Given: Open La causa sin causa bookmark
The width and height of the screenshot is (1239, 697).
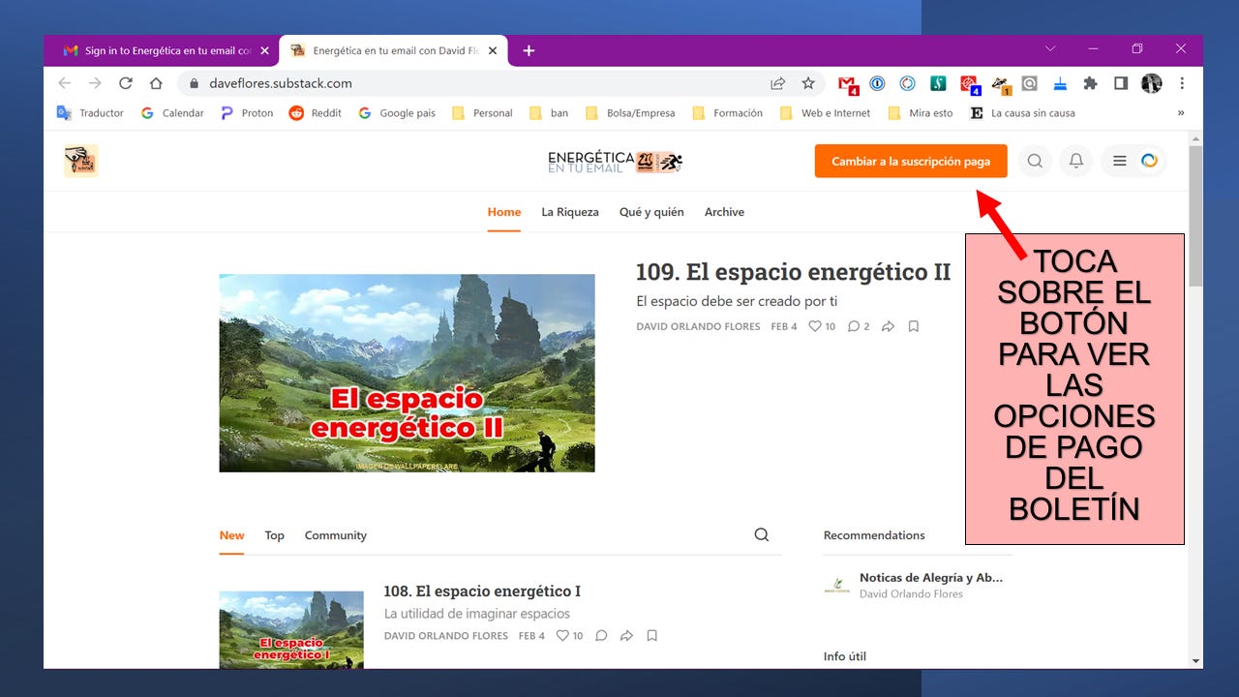Looking at the screenshot, I should point(1022,113).
